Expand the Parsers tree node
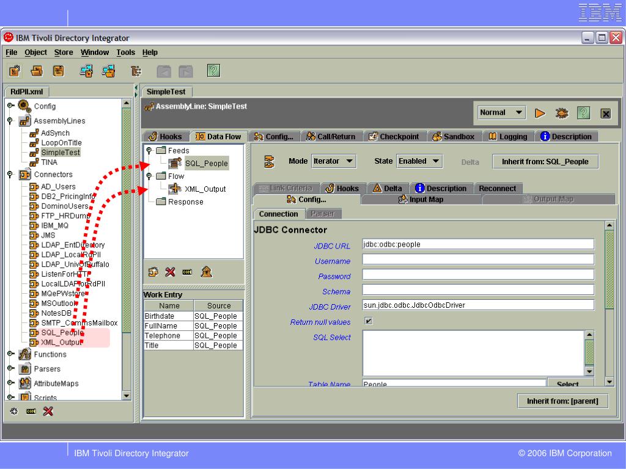Screen dimensions: 626x469 pos(10,368)
